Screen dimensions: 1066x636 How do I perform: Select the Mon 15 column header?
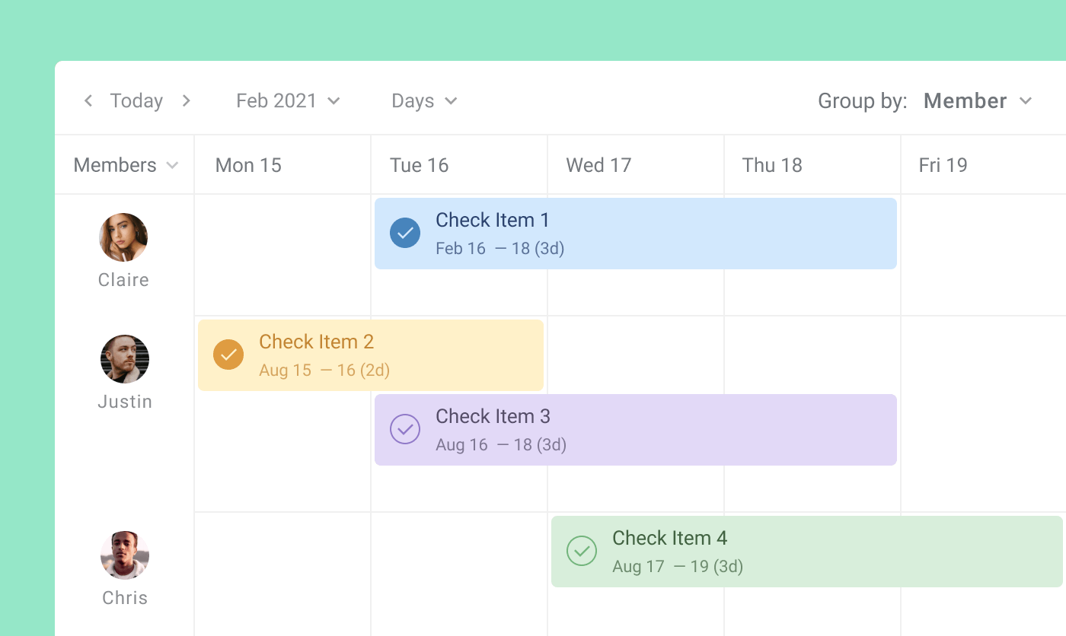(x=247, y=164)
